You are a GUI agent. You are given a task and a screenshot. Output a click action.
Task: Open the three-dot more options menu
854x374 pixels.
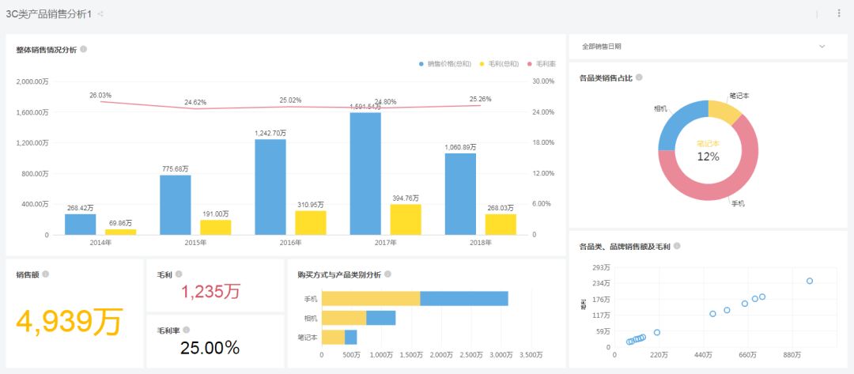point(839,13)
